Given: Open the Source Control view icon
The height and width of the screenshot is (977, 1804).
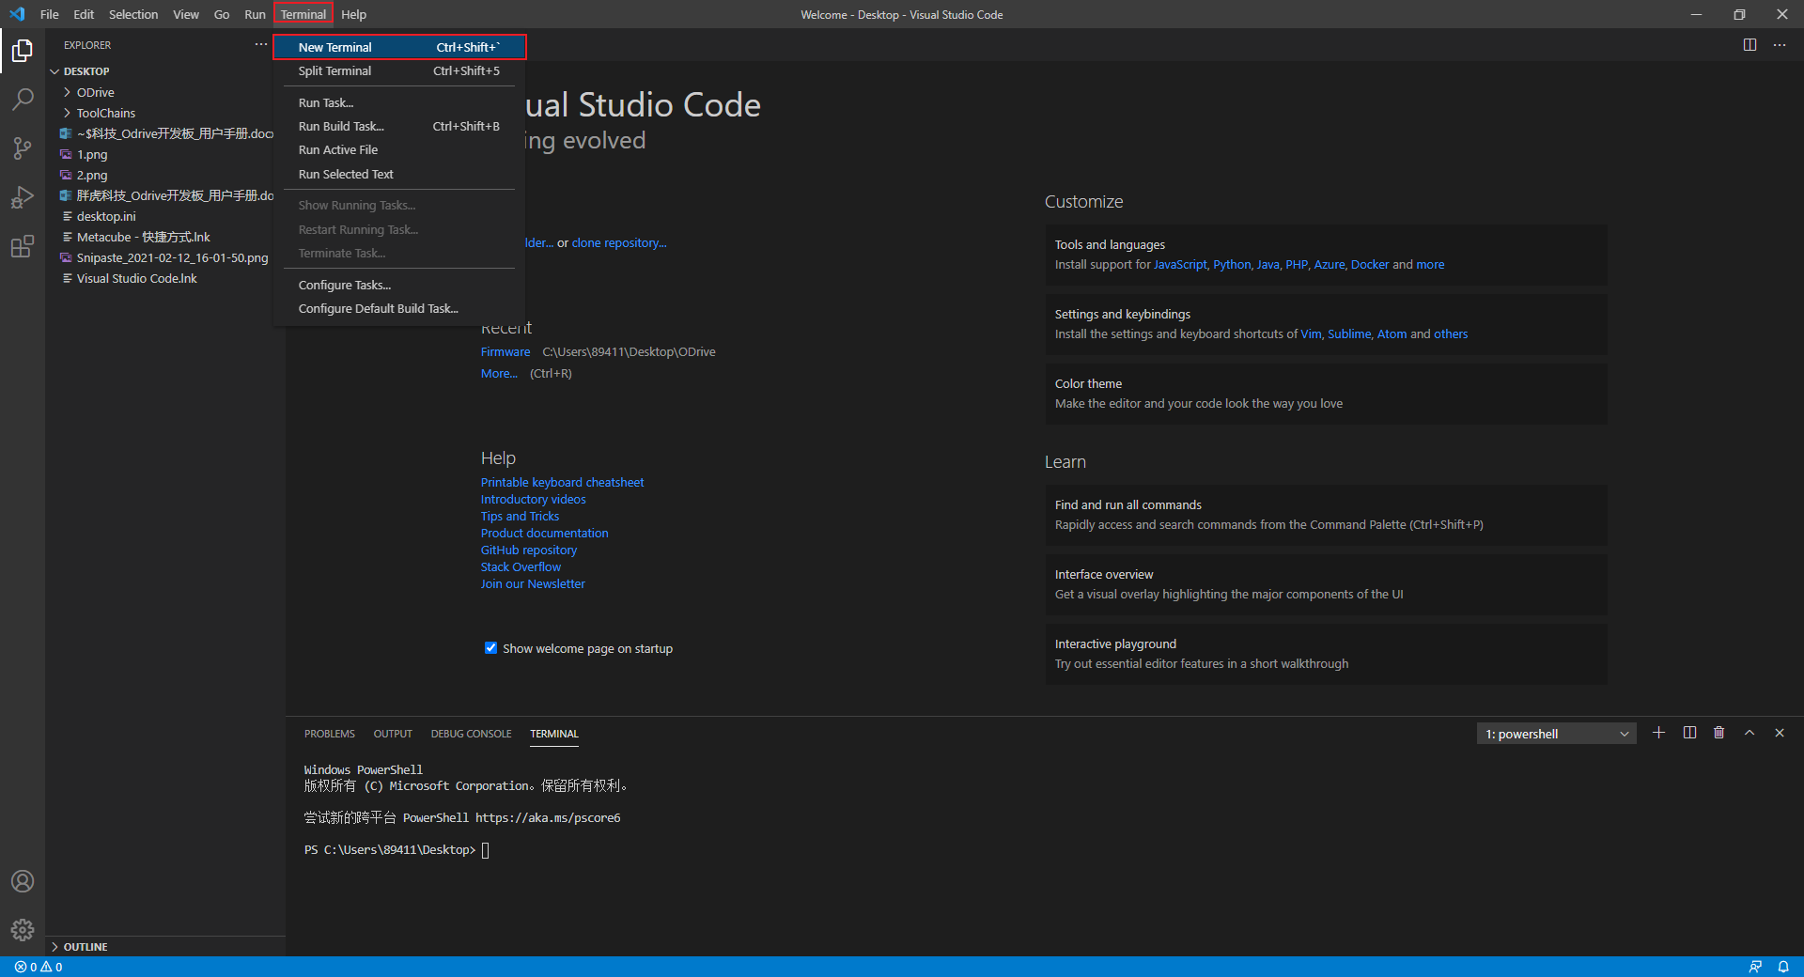Looking at the screenshot, I should (x=23, y=148).
